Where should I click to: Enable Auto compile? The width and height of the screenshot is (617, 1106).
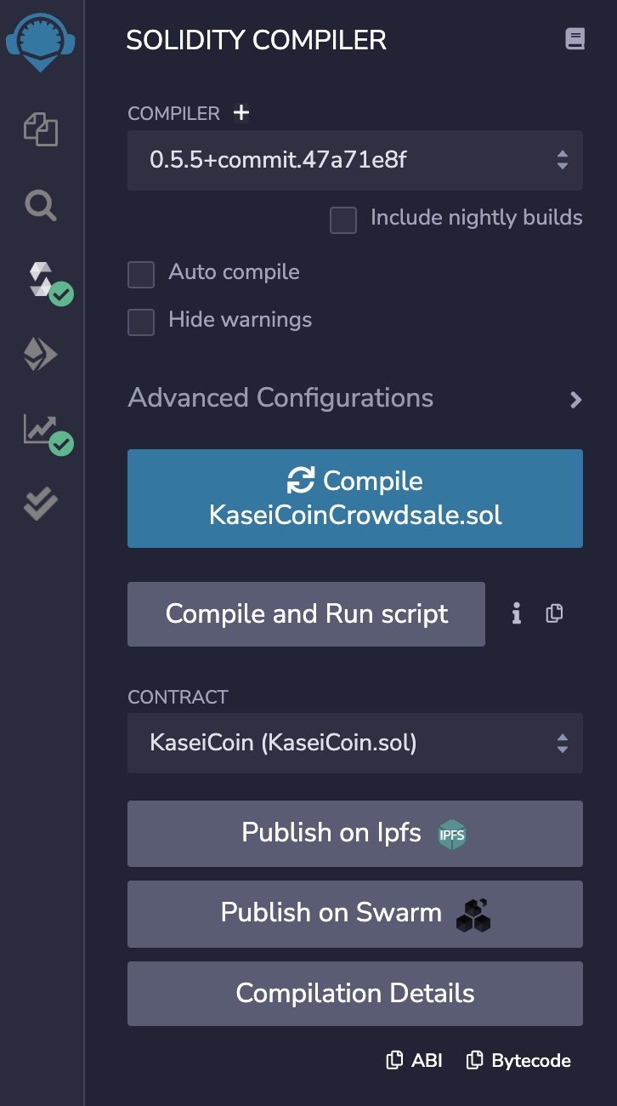tap(141, 274)
